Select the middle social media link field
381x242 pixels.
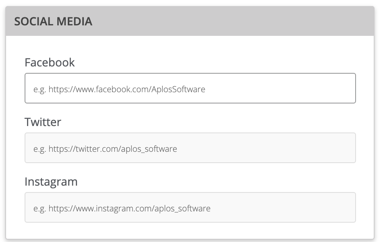tap(190, 148)
